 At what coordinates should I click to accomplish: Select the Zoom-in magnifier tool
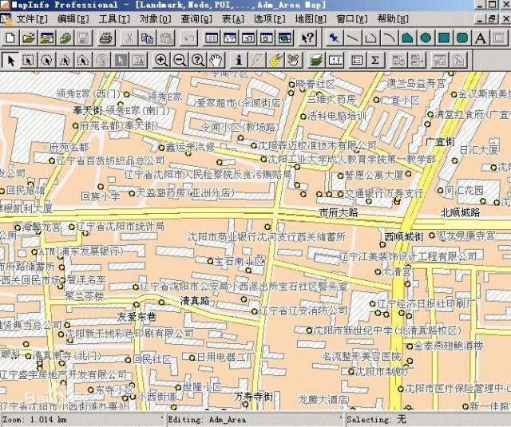[162, 60]
